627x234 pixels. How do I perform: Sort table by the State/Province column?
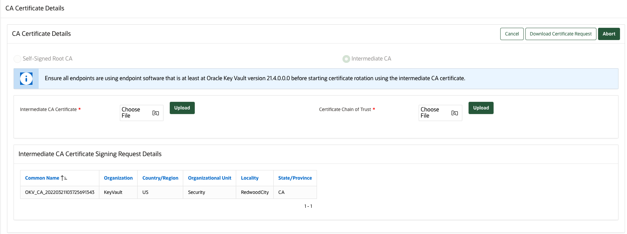295,178
